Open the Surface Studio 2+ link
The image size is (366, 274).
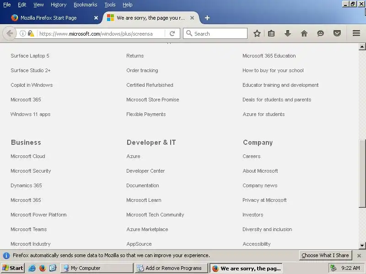click(x=31, y=70)
